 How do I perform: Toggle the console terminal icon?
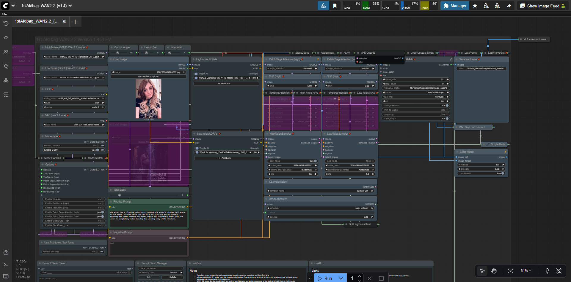[x=6, y=265]
